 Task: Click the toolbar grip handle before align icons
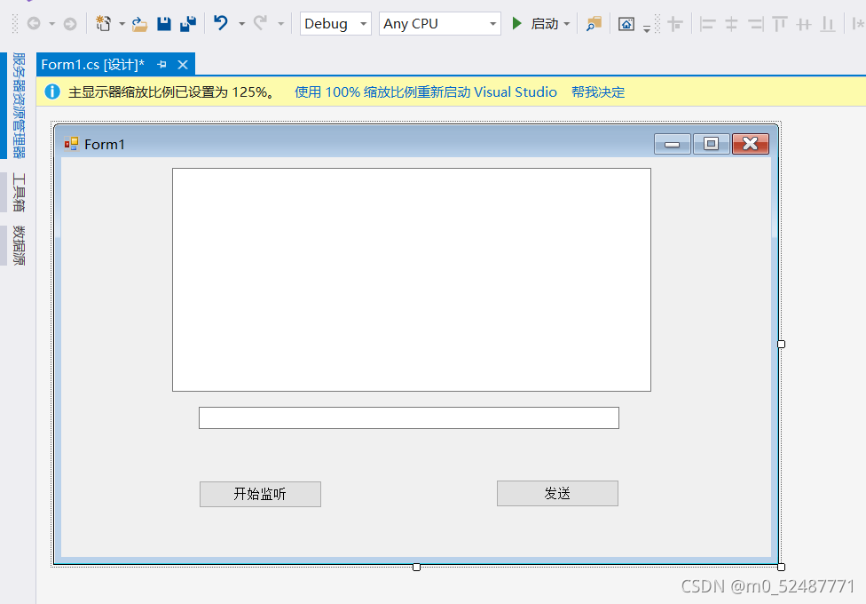[x=657, y=24]
